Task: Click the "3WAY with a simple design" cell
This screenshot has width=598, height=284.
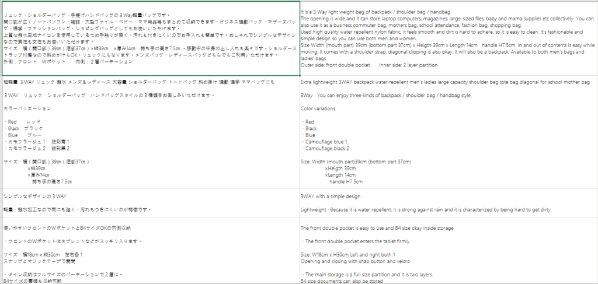Action: click(448, 203)
